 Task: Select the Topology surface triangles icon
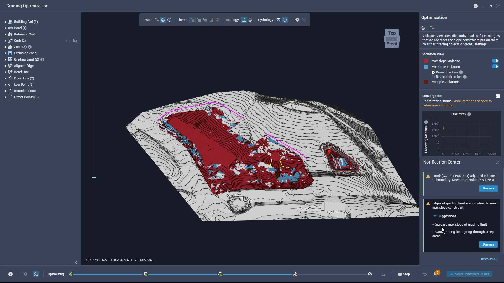250,20
